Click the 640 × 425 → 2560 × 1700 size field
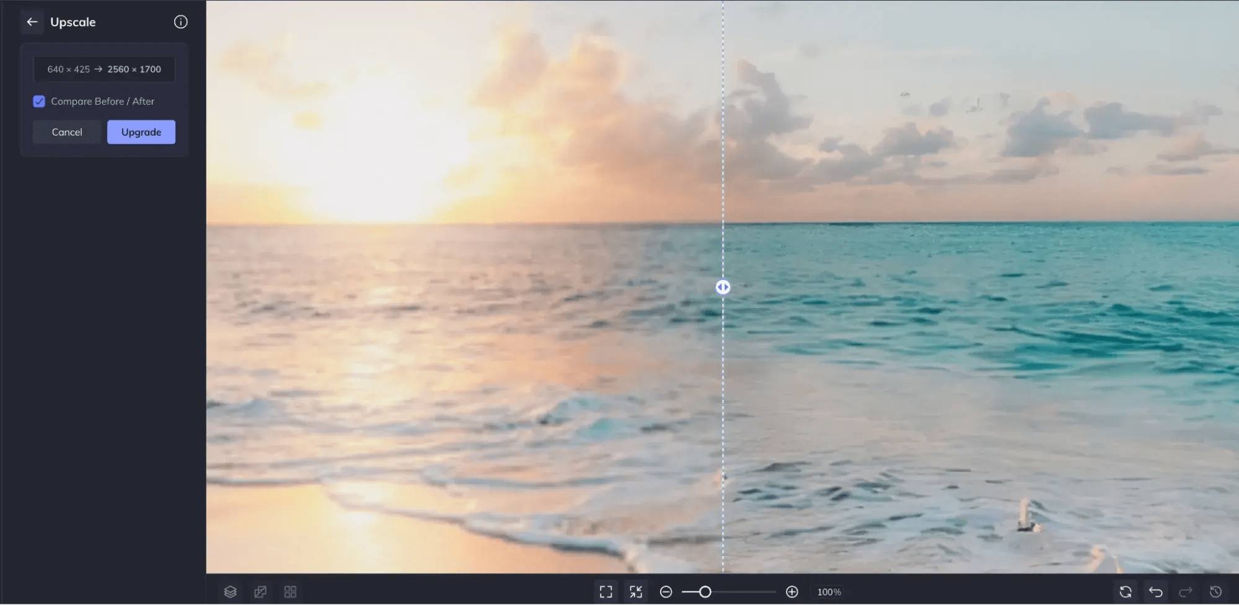Image resolution: width=1239 pixels, height=605 pixels. [x=104, y=69]
